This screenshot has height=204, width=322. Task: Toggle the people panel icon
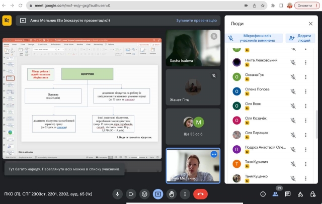tap(275, 194)
